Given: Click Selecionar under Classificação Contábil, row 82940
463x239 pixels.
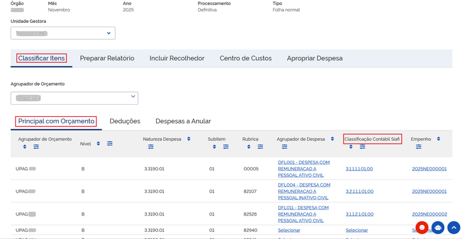Looking at the screenshot, I should coord(357,230).
